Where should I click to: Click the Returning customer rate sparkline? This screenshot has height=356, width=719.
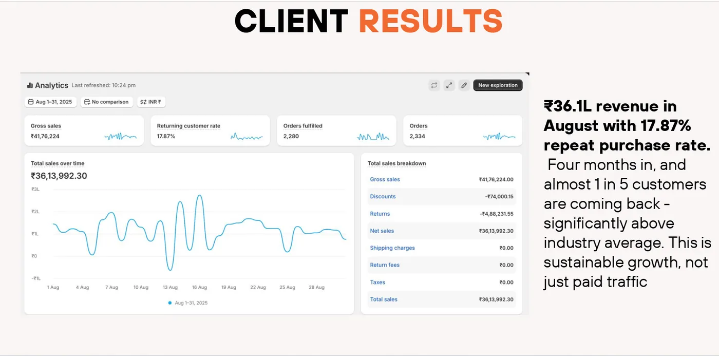247,137
